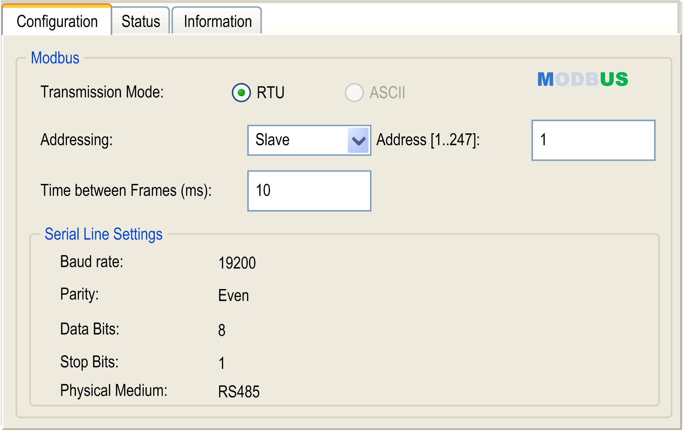Click the Addressing dropdown chevron arrow
The image size is (684, 430).
coord(358,140)
